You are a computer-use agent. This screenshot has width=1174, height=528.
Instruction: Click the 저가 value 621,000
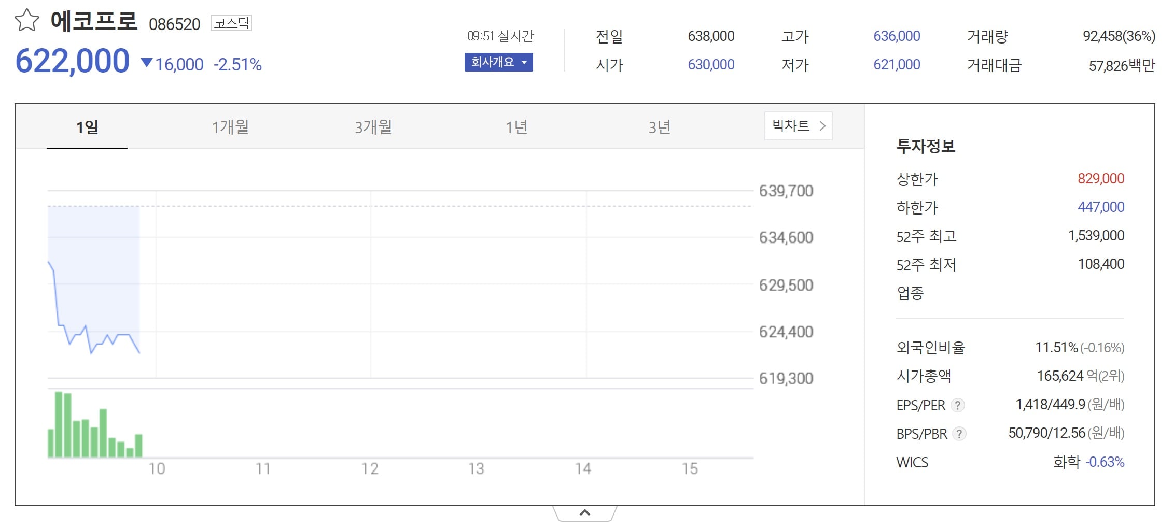point(897,64)
